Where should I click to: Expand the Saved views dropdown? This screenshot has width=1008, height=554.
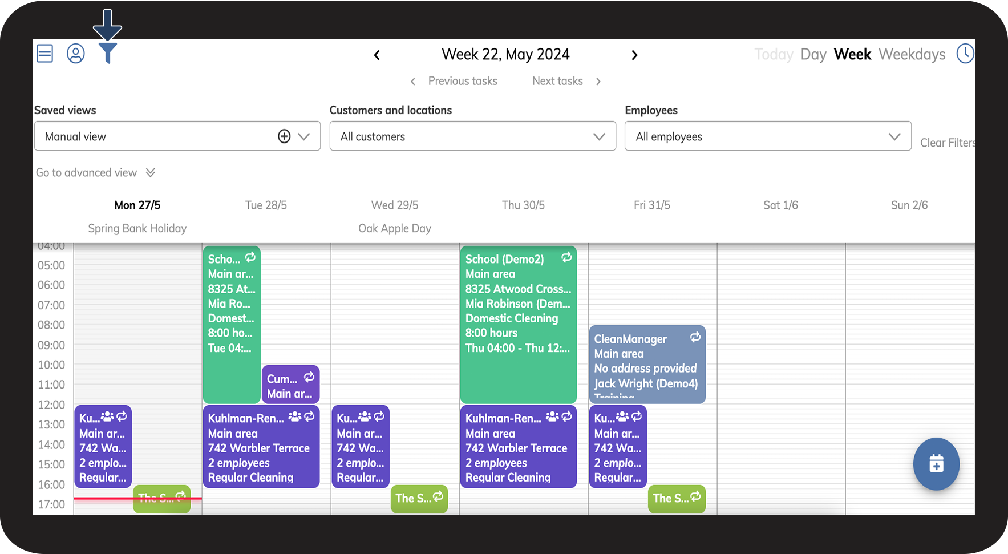pos(304,136)
